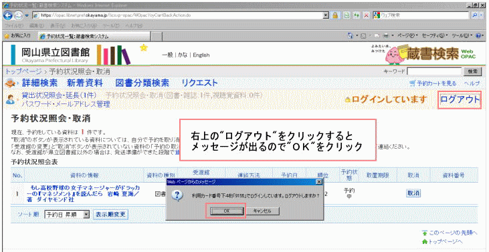The image size is (489, 252).
Task: Click the print icon in command bar
Action: pyautogui.click(x=386, y=36)
